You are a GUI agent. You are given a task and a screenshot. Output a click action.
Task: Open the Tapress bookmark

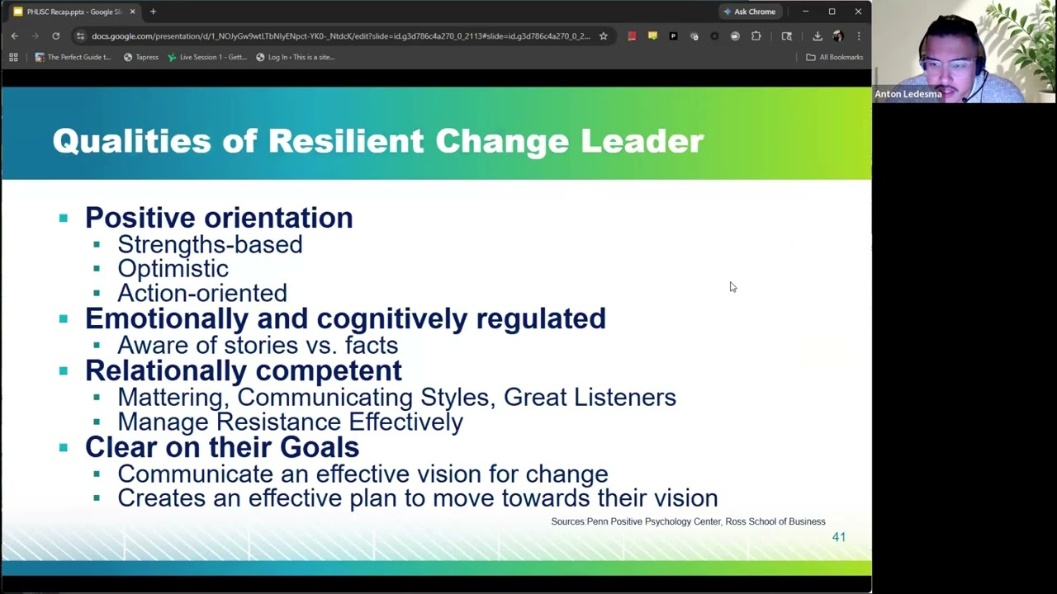[140, 57]
